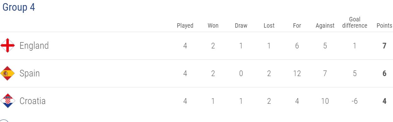Screen dimensions: 393x122
Task: Open the Croatia team link
Action: (x=32, y=101)
